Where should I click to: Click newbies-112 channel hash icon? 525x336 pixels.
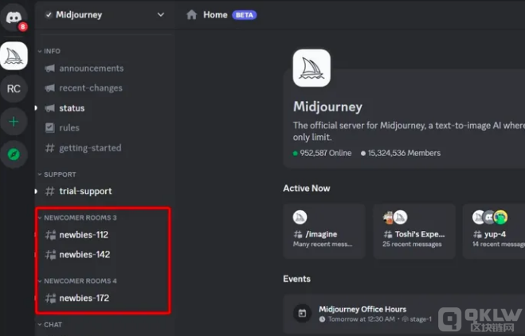coord(50,235)
